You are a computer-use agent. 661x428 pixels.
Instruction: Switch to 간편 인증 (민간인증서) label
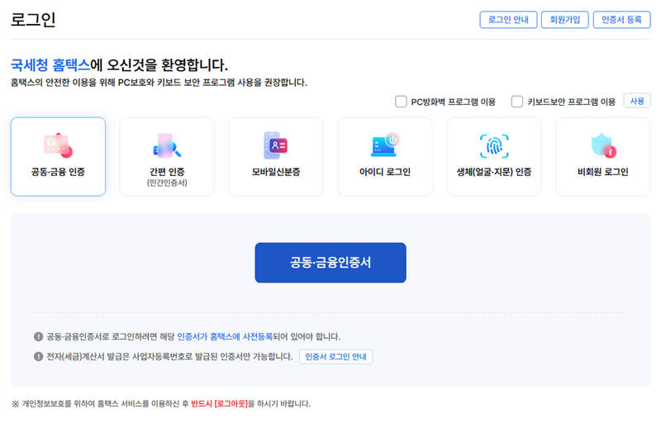click(167, 177)
